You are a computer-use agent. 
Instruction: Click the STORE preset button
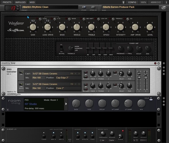click(x=84, y=7)
